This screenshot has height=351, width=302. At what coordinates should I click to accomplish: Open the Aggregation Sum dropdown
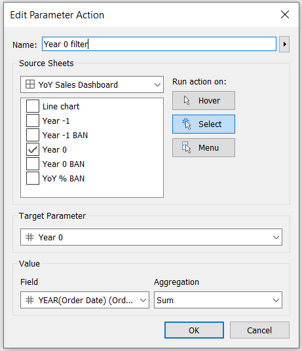click(218, 300)
